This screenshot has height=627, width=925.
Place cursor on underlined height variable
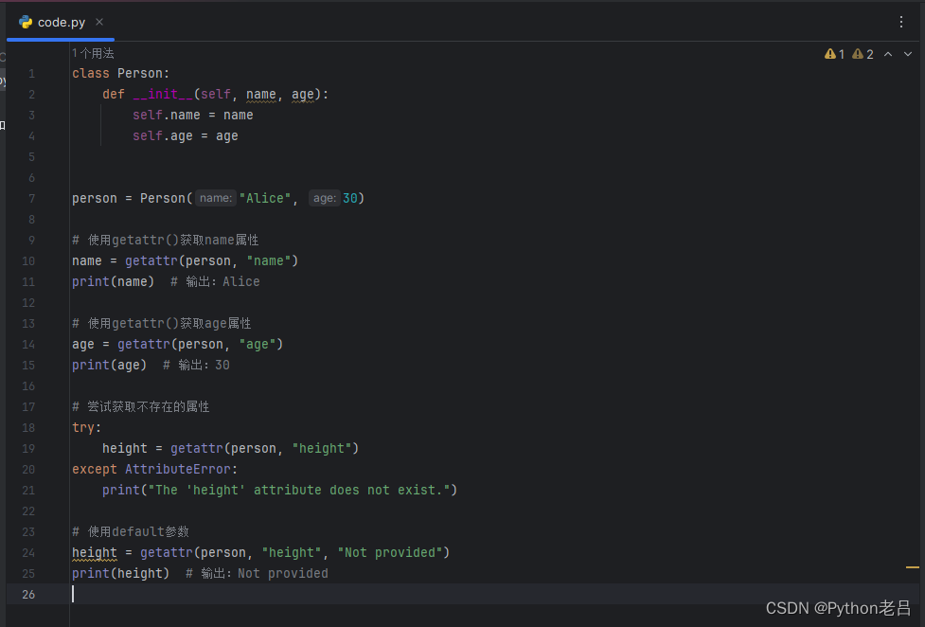(95, 552)
